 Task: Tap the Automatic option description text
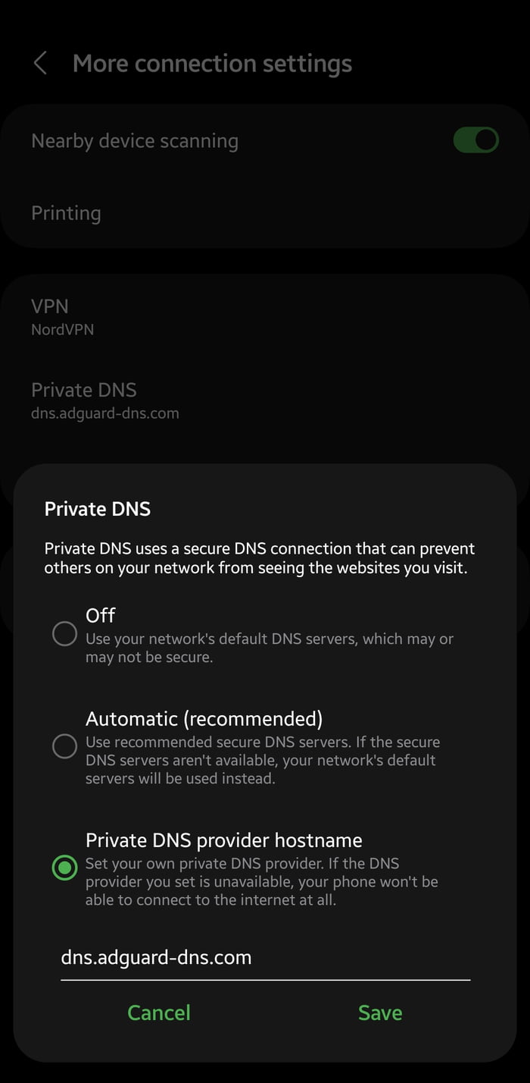click(x=265, y=760)
